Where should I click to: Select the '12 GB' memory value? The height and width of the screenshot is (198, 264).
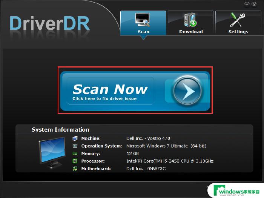133,153
